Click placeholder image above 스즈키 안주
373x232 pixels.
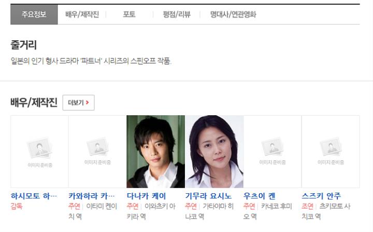tap(331, 151)
